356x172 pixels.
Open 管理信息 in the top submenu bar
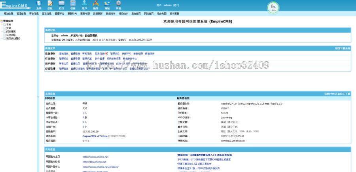pos(21,13)
